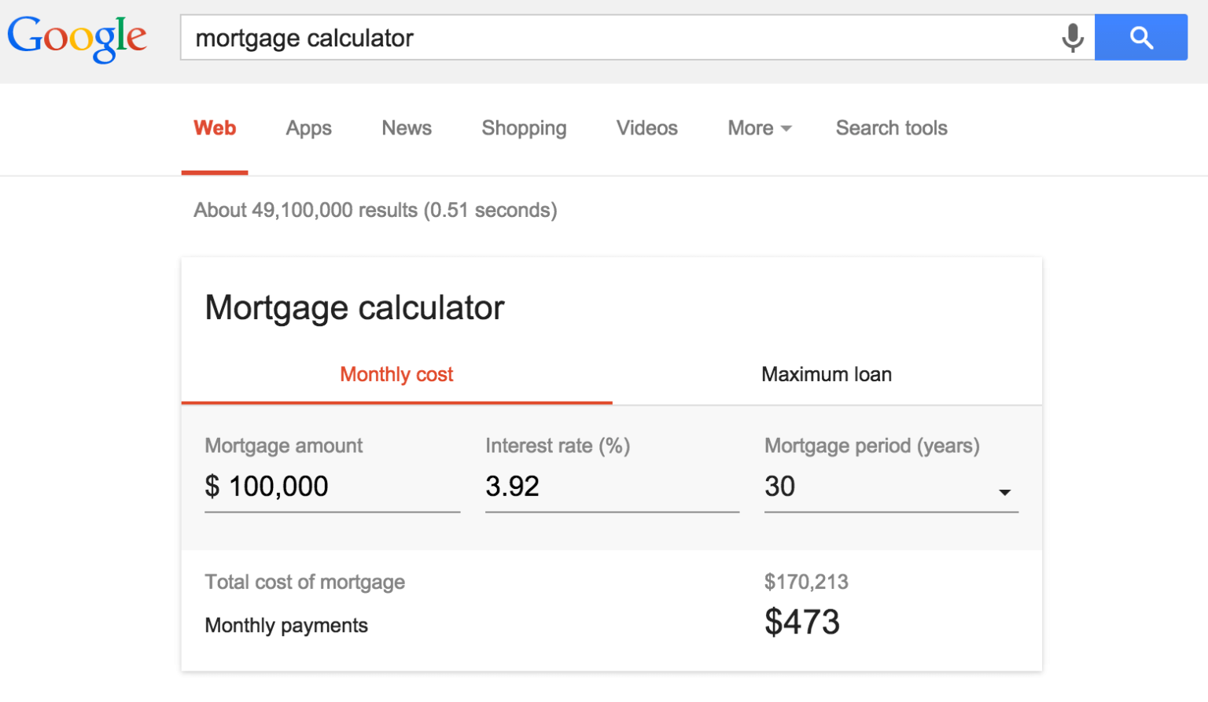Go to the Apps results
This screenshot has width=1208, height=702.
(x=308, y=128)
